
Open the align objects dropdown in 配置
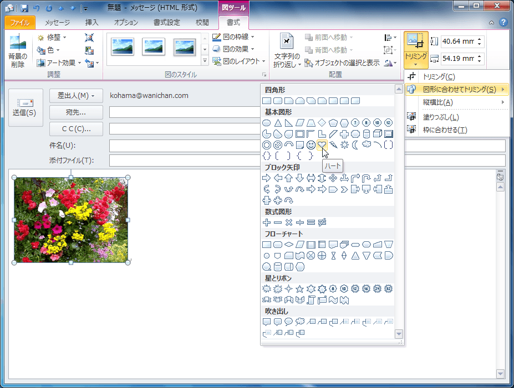[x=390, y=38]
